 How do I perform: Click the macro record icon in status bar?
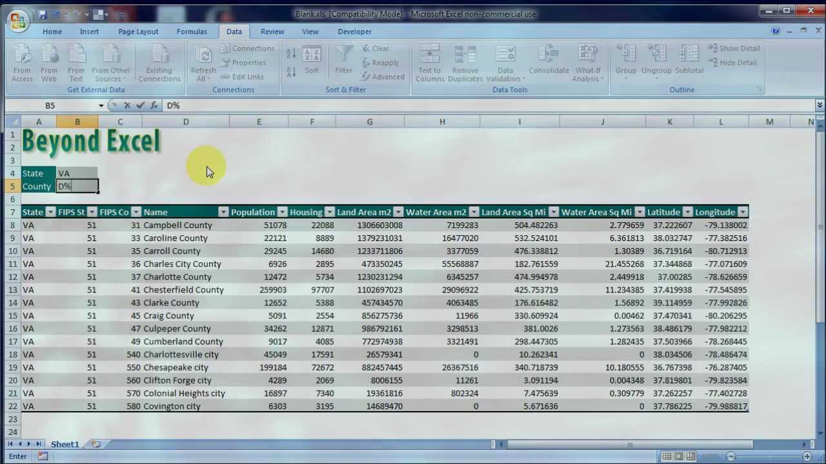(x=43, y=456)
